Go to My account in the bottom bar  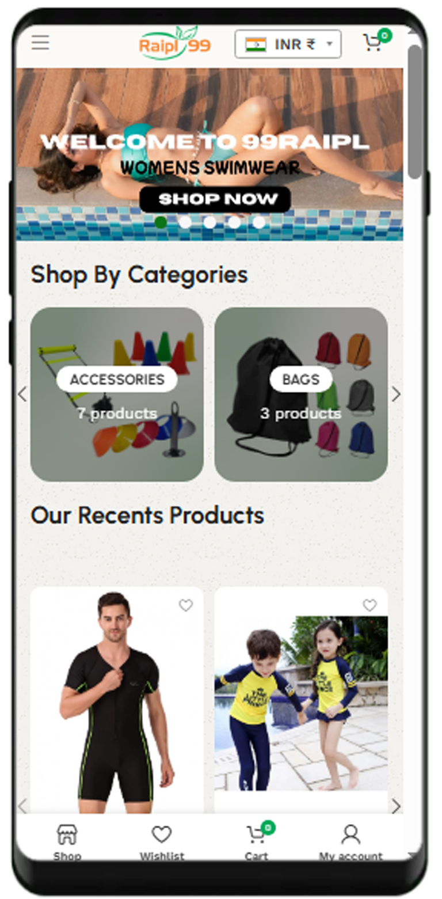pyautogui.click(x=350, y=842)
